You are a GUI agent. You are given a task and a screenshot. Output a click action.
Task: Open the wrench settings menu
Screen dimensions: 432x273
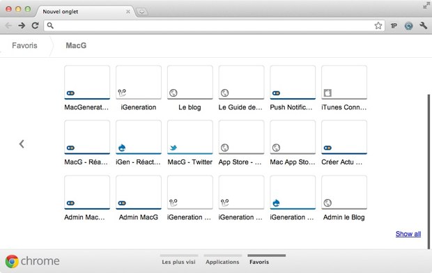click(x=424, y=26)
